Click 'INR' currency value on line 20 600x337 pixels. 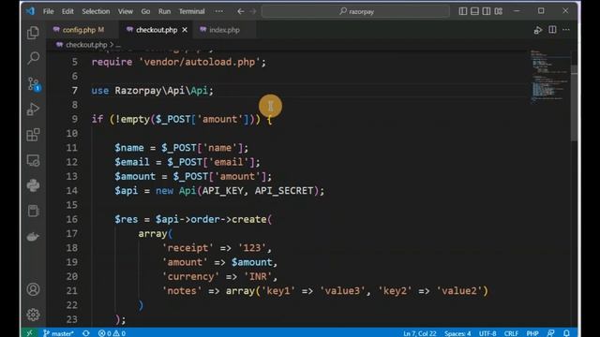point(258,277)
